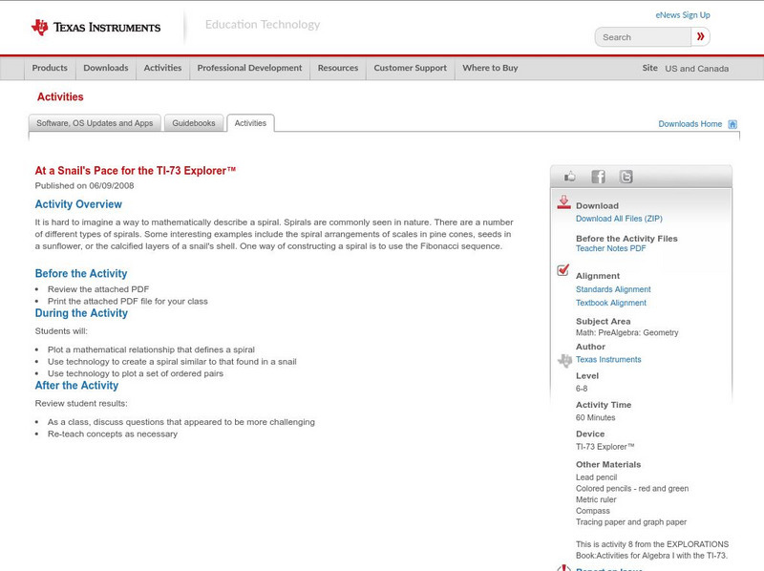Click 'Math: PreAlgebra: Geometry' subject text
This screenshot has height=571, width=764.
(x=627, y=332)
